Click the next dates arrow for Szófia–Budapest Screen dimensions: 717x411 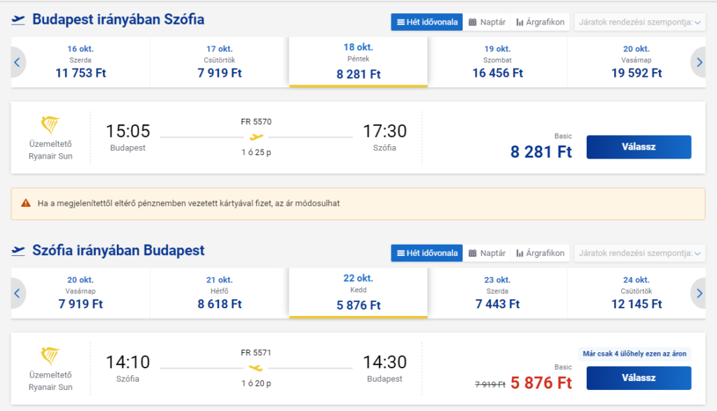[x=699, y=293]
